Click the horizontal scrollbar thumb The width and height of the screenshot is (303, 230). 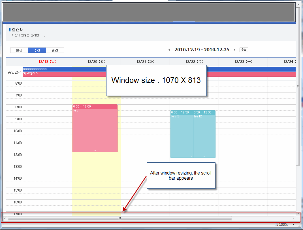tap(120, 218)
